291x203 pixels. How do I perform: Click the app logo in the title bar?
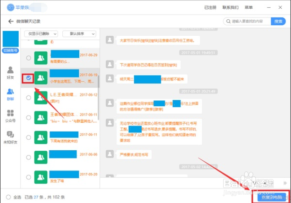pyautogui.click(x=11, y=7)
